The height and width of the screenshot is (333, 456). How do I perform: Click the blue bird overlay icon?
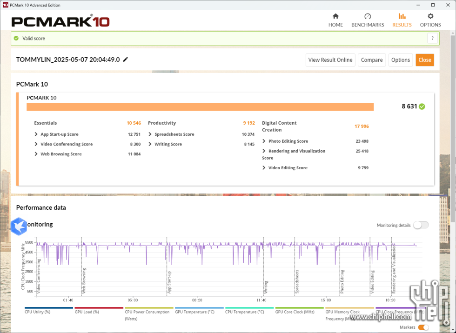(x=19, y=226)
